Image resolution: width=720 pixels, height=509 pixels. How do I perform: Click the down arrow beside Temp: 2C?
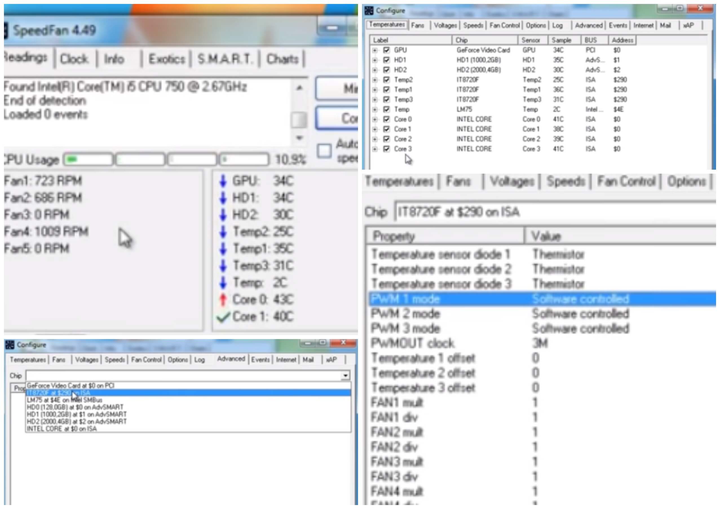point(223,283)
